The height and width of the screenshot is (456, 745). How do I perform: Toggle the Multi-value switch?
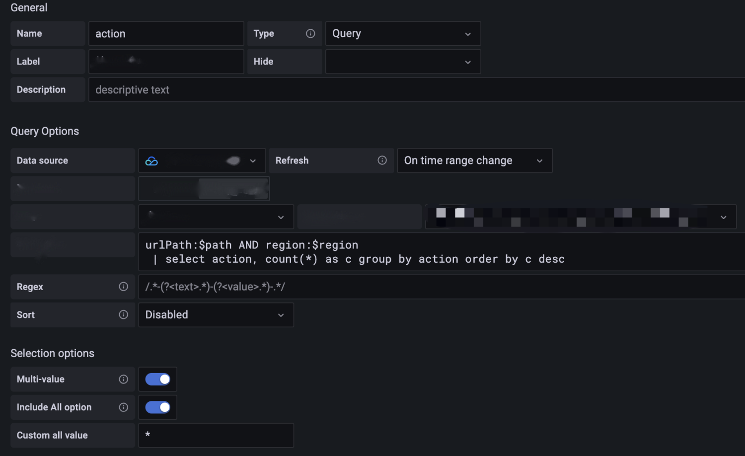pos(157,380)
